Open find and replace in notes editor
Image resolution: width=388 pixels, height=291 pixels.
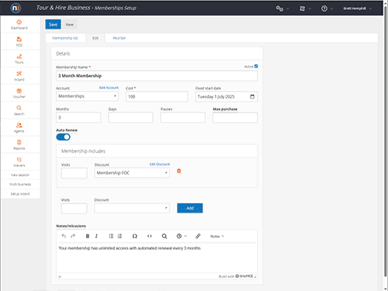[165, 236]
